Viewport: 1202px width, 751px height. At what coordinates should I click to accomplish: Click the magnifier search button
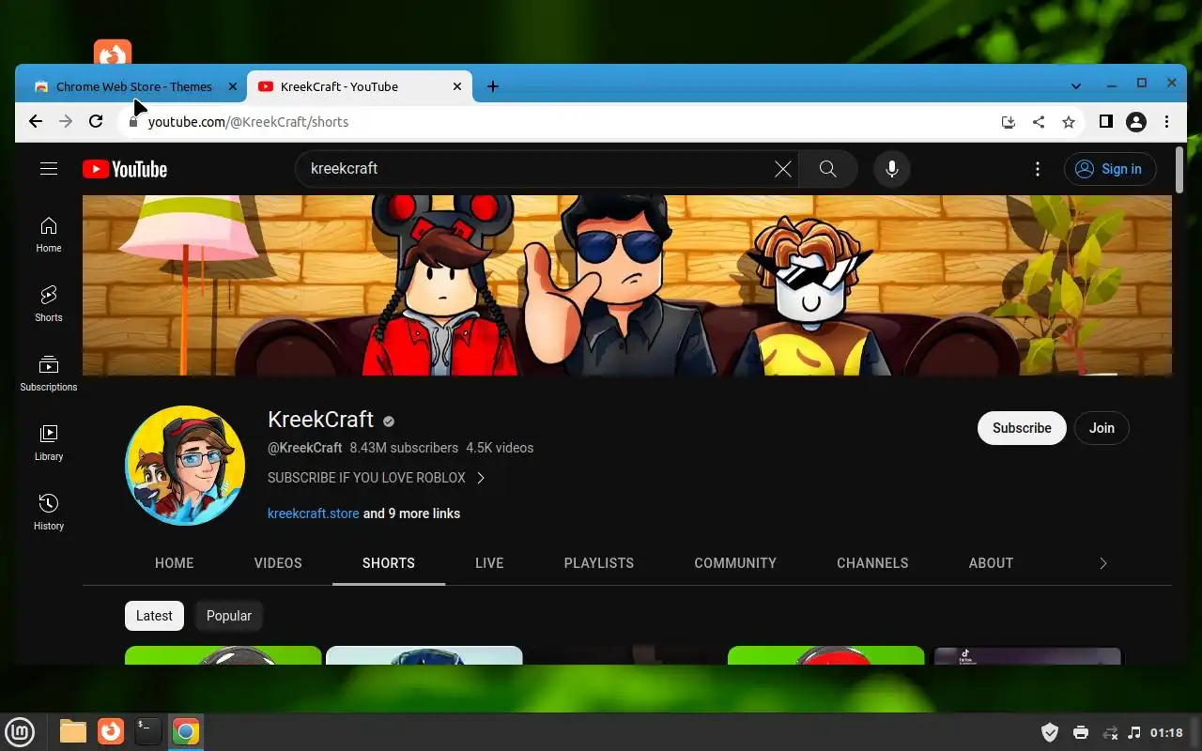click(x=827, y=169)
